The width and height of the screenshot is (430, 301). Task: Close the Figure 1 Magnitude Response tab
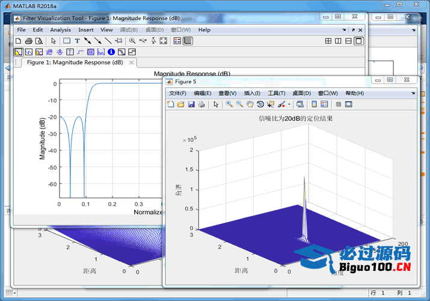131,62
